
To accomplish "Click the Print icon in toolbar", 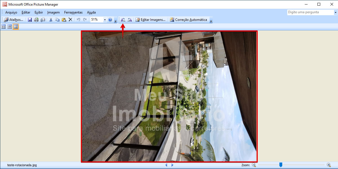I will pyautogui.click(x=36, y=20).
